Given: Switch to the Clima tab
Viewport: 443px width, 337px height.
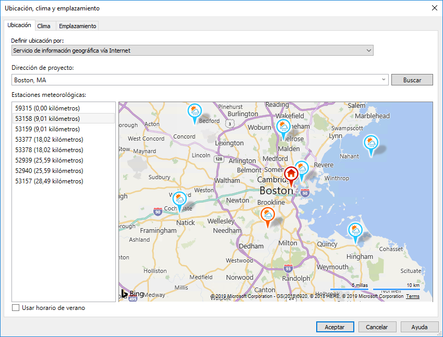Looking at the screenshot, I should pyautogui.click(x=44, y=26).
